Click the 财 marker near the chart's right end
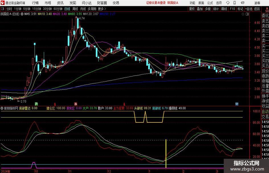The height and width of the screenshot is (173, 269). pyautogui.click(x=237, y=104)
